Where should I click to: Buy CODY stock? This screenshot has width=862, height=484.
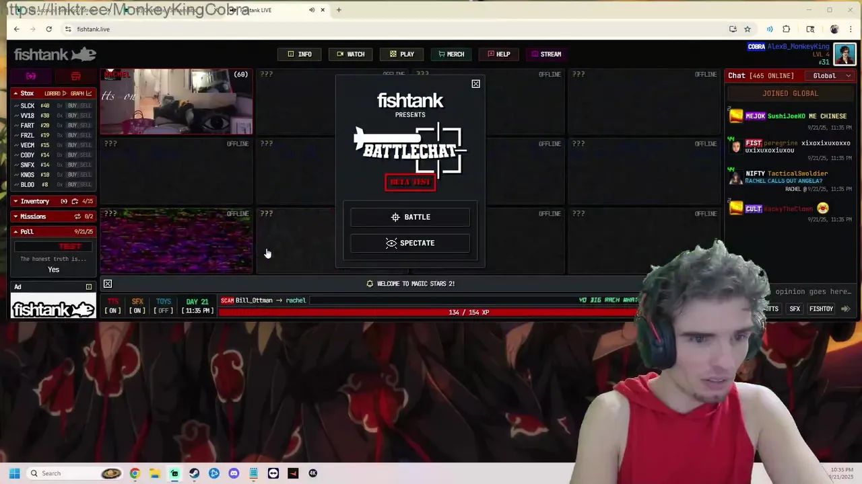coord(72,155)
